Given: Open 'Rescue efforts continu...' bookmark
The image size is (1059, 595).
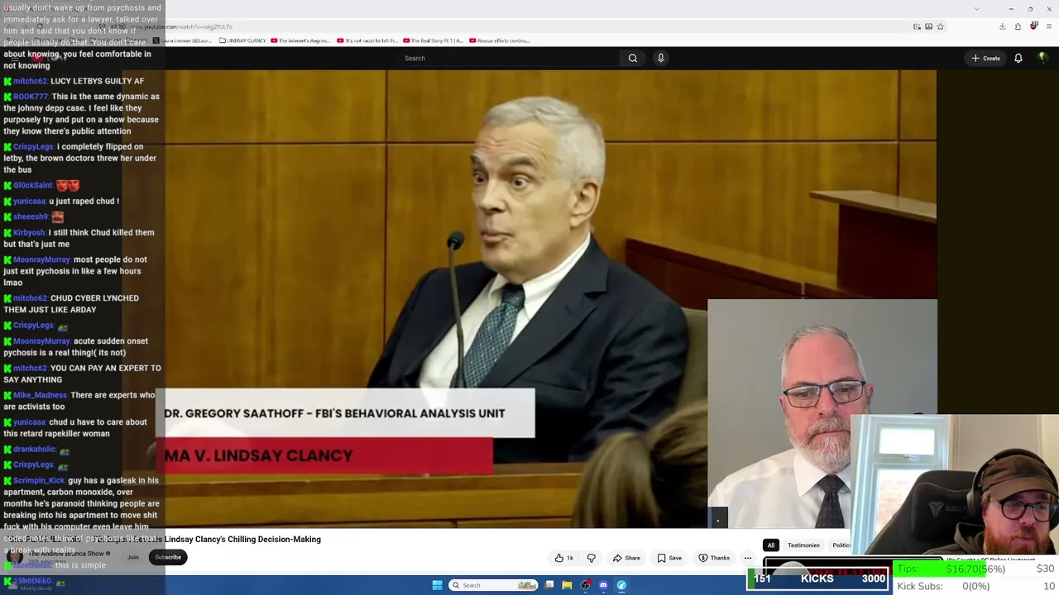Looking at the screenshot, I should pos(499,40).
